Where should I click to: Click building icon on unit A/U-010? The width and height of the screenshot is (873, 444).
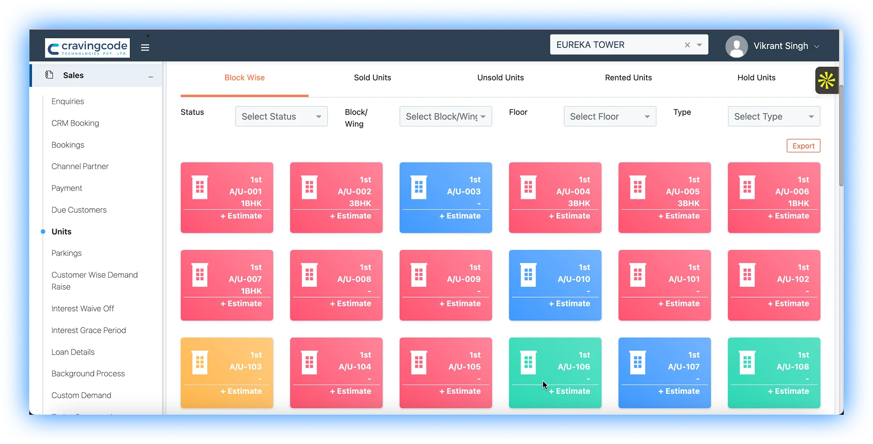[528, 275]
